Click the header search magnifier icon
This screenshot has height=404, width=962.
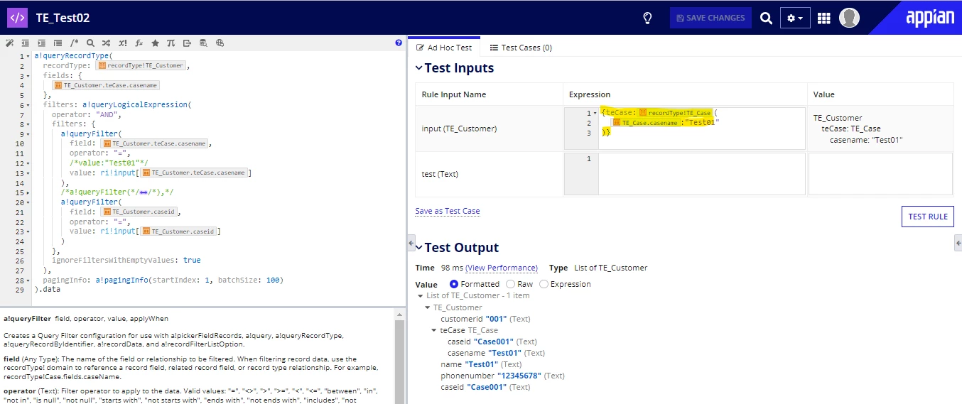[766, 18]
